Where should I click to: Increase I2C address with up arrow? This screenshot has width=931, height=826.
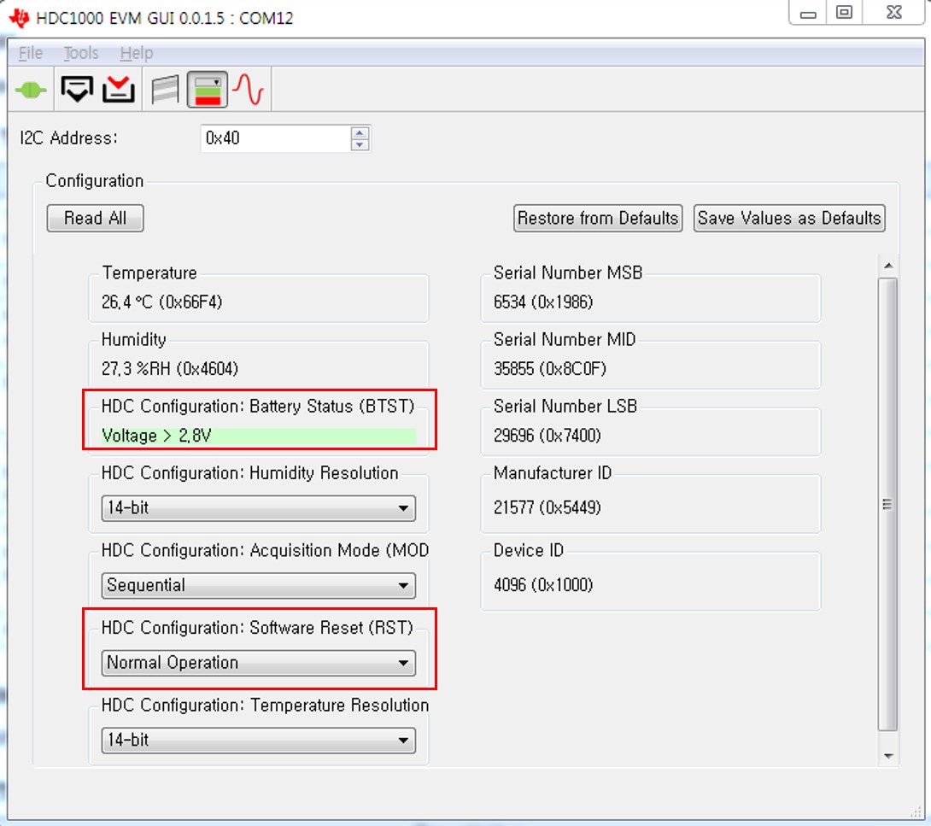pos(360,132)
